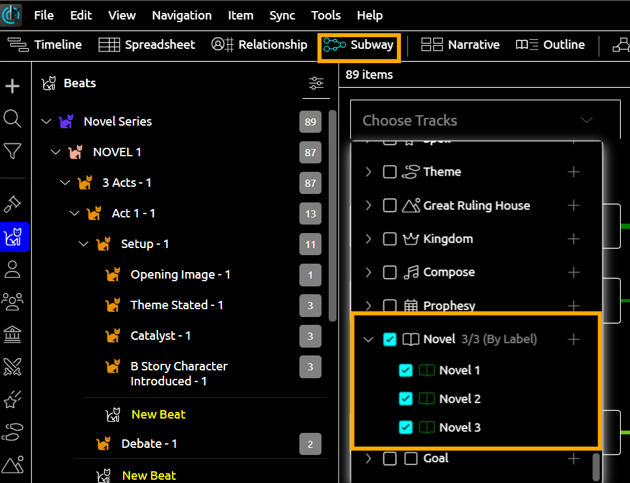Open the filter funnel icon
This screenshot has height=483, width=630.
tap(12, 152)
